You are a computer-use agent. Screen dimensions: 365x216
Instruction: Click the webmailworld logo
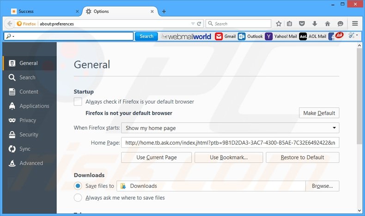[x=186, y=37]
